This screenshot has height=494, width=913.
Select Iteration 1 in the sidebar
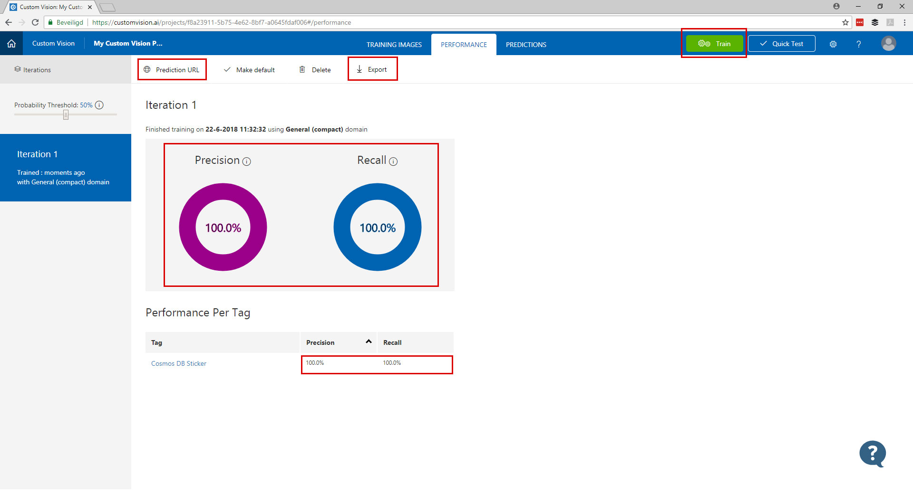(x=66, y=168)
